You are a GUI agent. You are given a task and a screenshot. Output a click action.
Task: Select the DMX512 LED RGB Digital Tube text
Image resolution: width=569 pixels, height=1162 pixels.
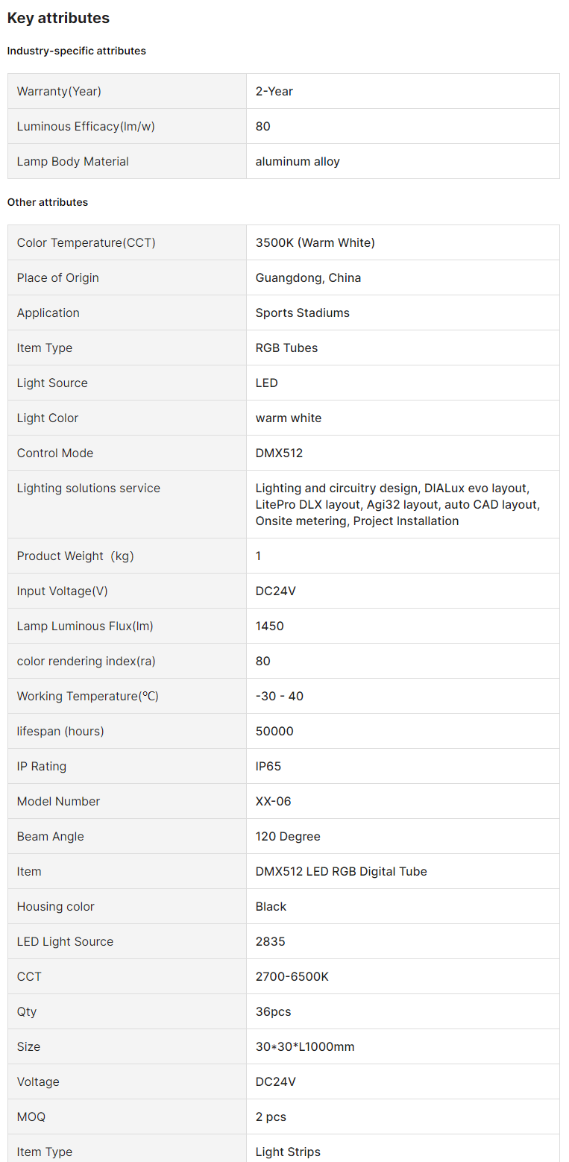(341, 871)
